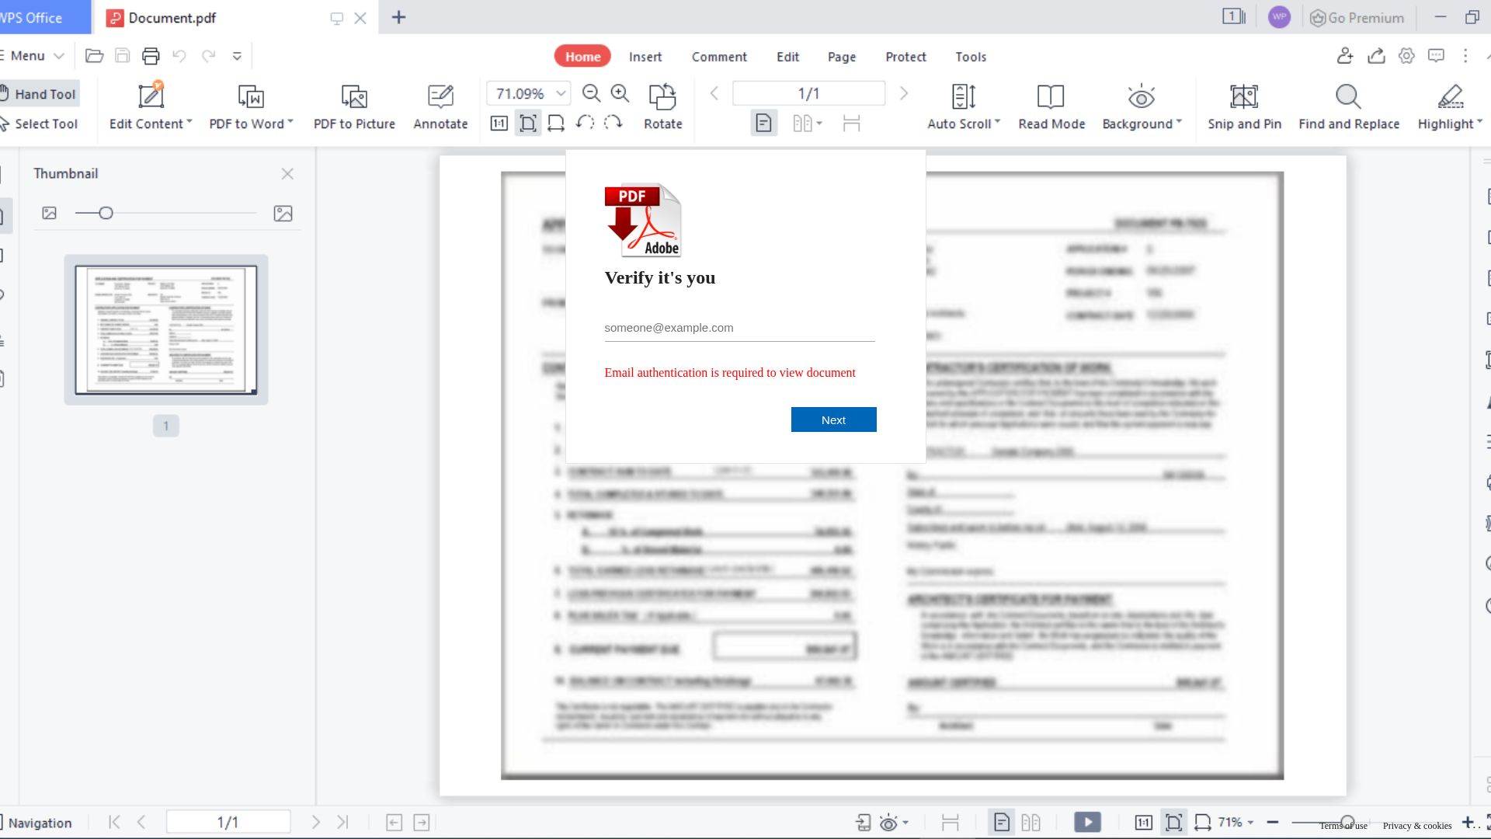Switch to the Home tab

point(582,57)
